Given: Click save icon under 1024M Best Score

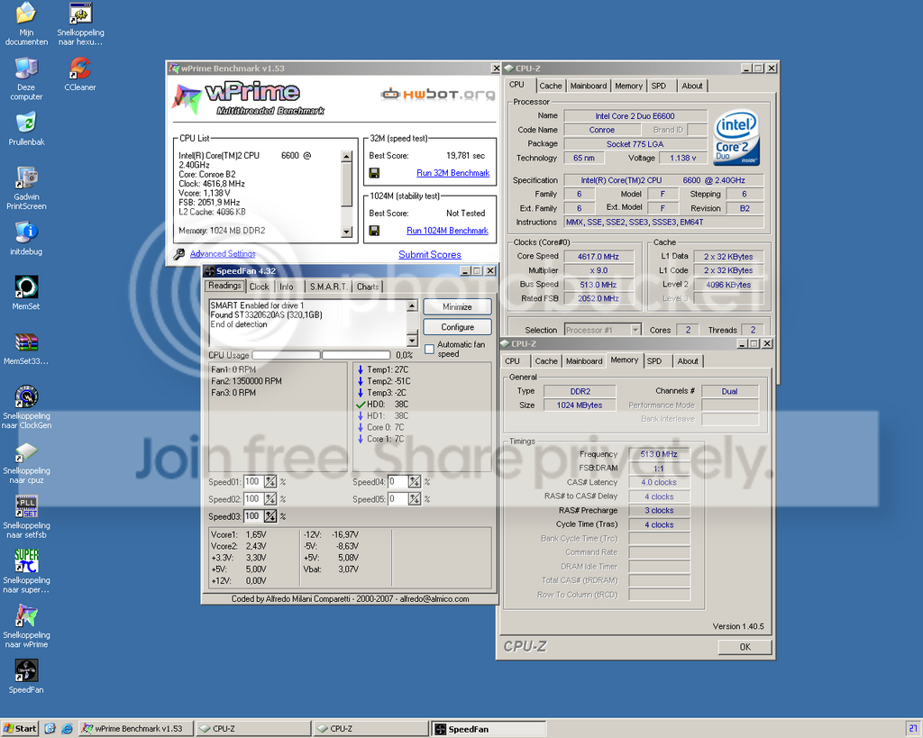Looking at the screenshot, I should click(x=374, y=231).
